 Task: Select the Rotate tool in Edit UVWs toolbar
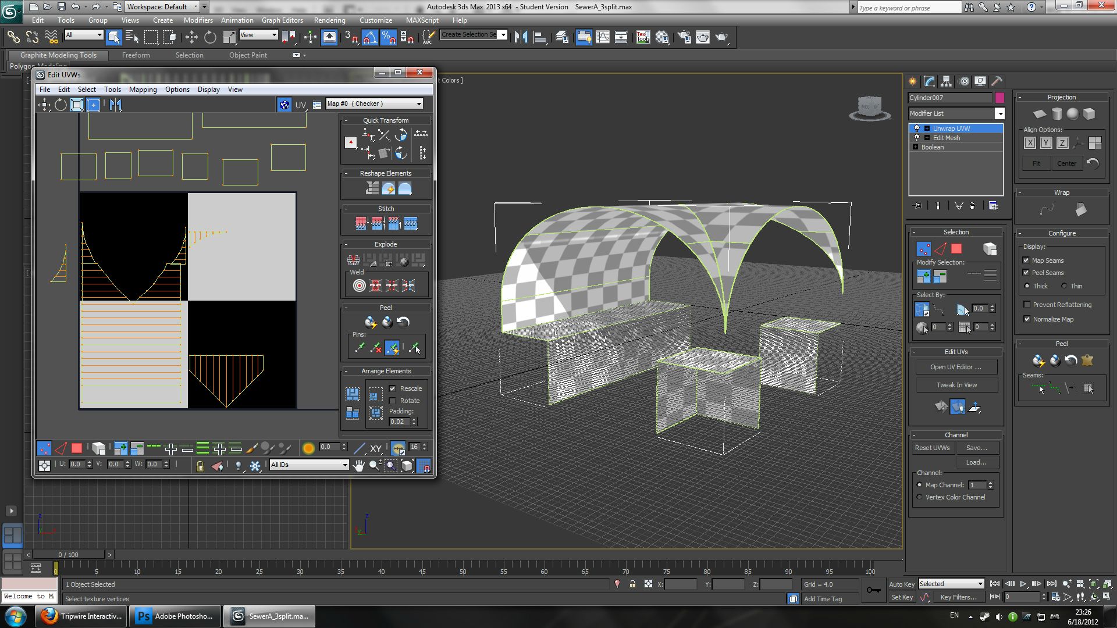click(61, 105)
